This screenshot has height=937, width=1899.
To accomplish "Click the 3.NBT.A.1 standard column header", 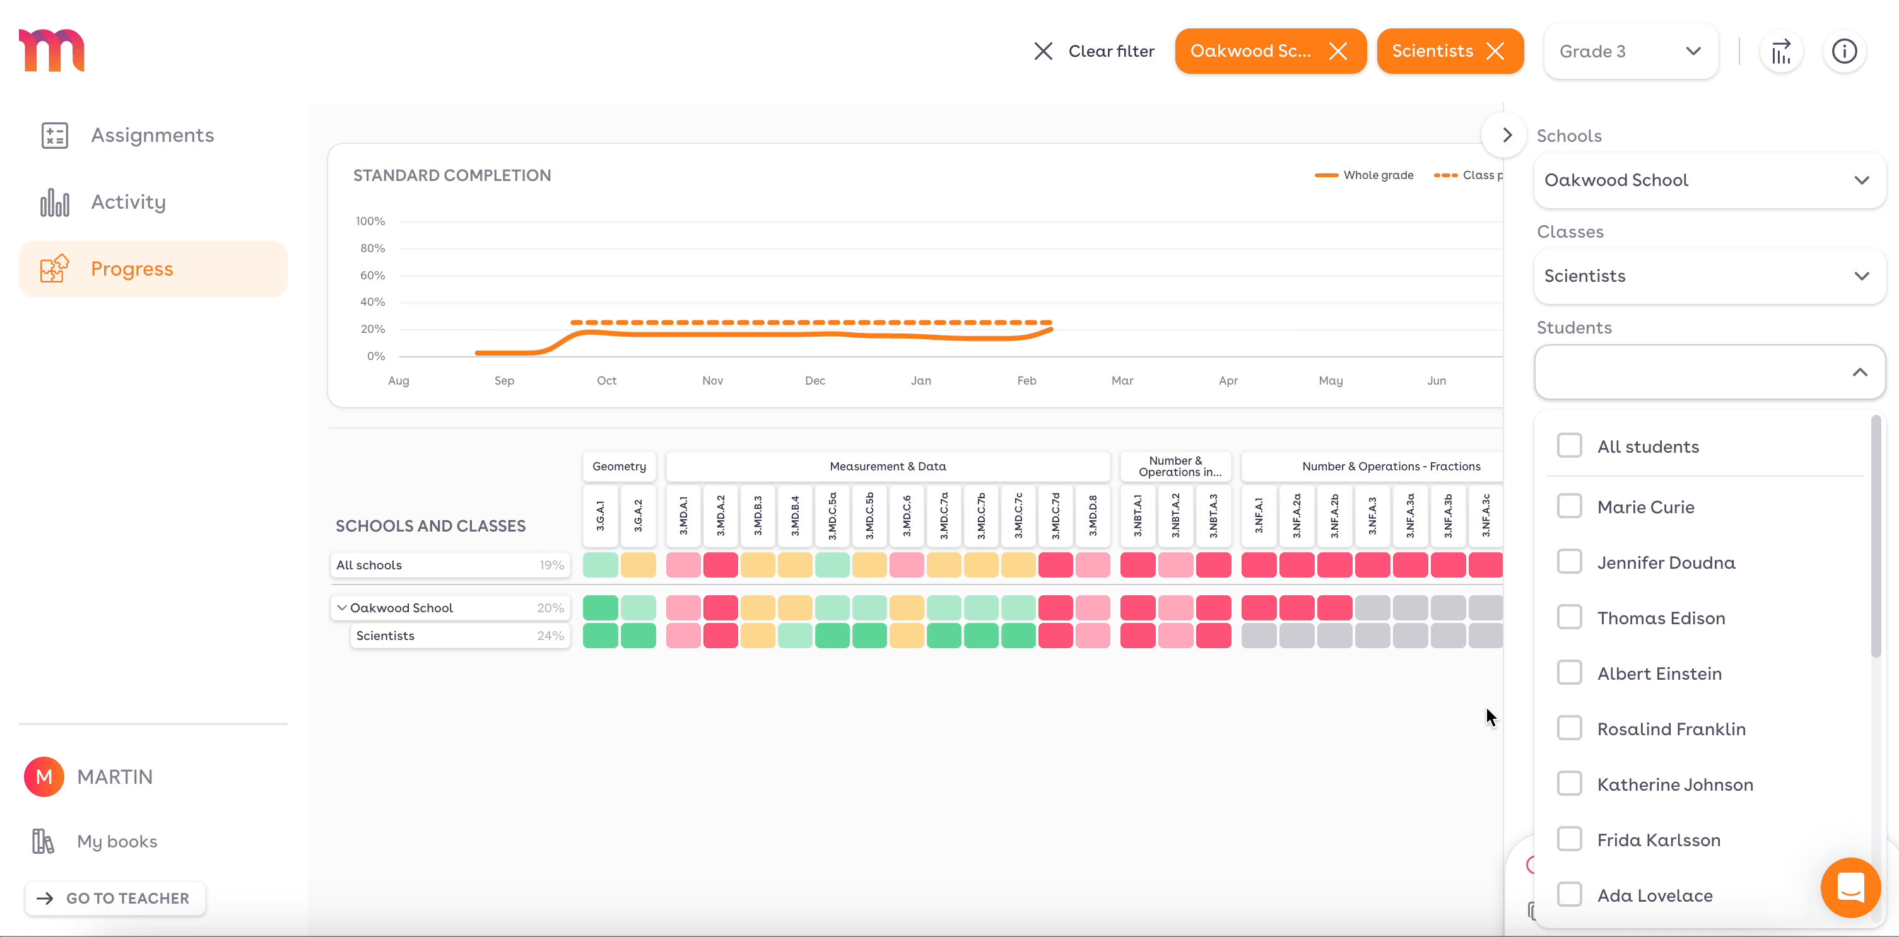I will coord(1138,516).
